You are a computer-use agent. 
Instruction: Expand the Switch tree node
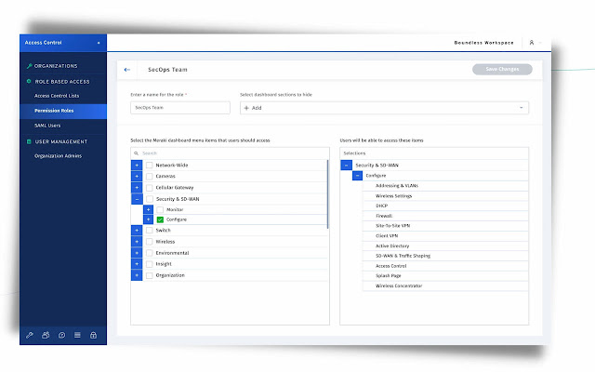[x=137, y=231]
